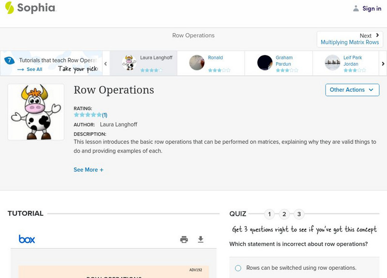Show previous tutorials with left carousel arrow
This screenshot has height=278, width=387.
tap(105, 64)
